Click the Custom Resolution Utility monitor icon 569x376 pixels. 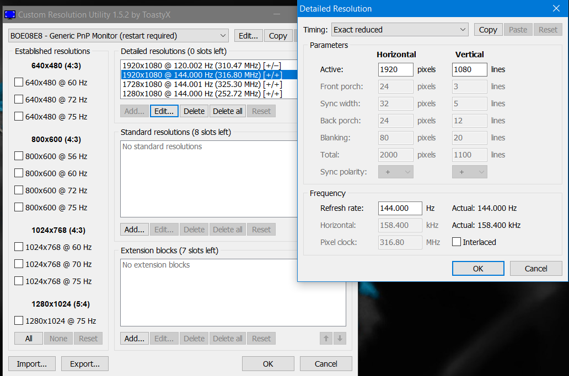[10, 14]
